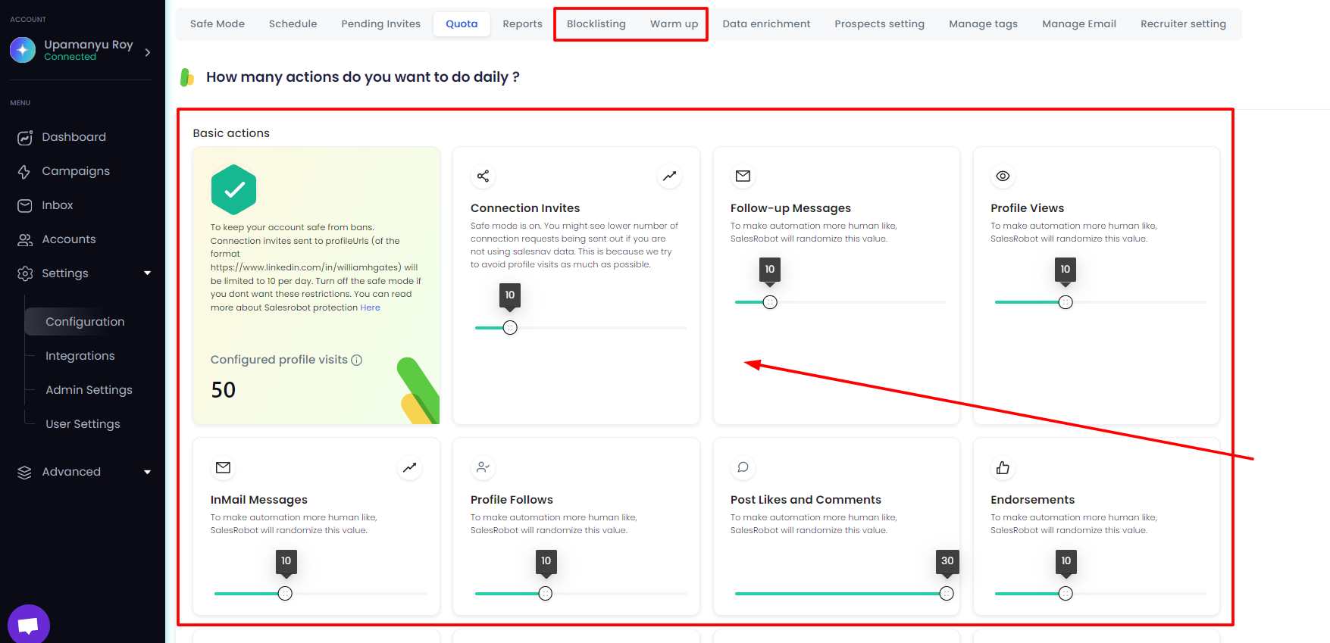Open the chat support bubble
Viewport: 1330px width, 643px height.
click(x=29, y=625)
